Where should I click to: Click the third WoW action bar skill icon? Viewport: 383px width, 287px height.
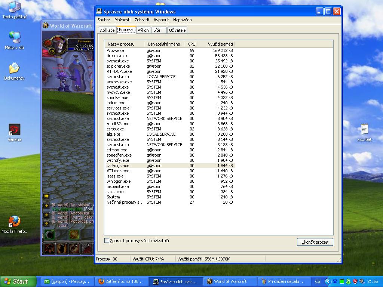[x=74, y=248]
